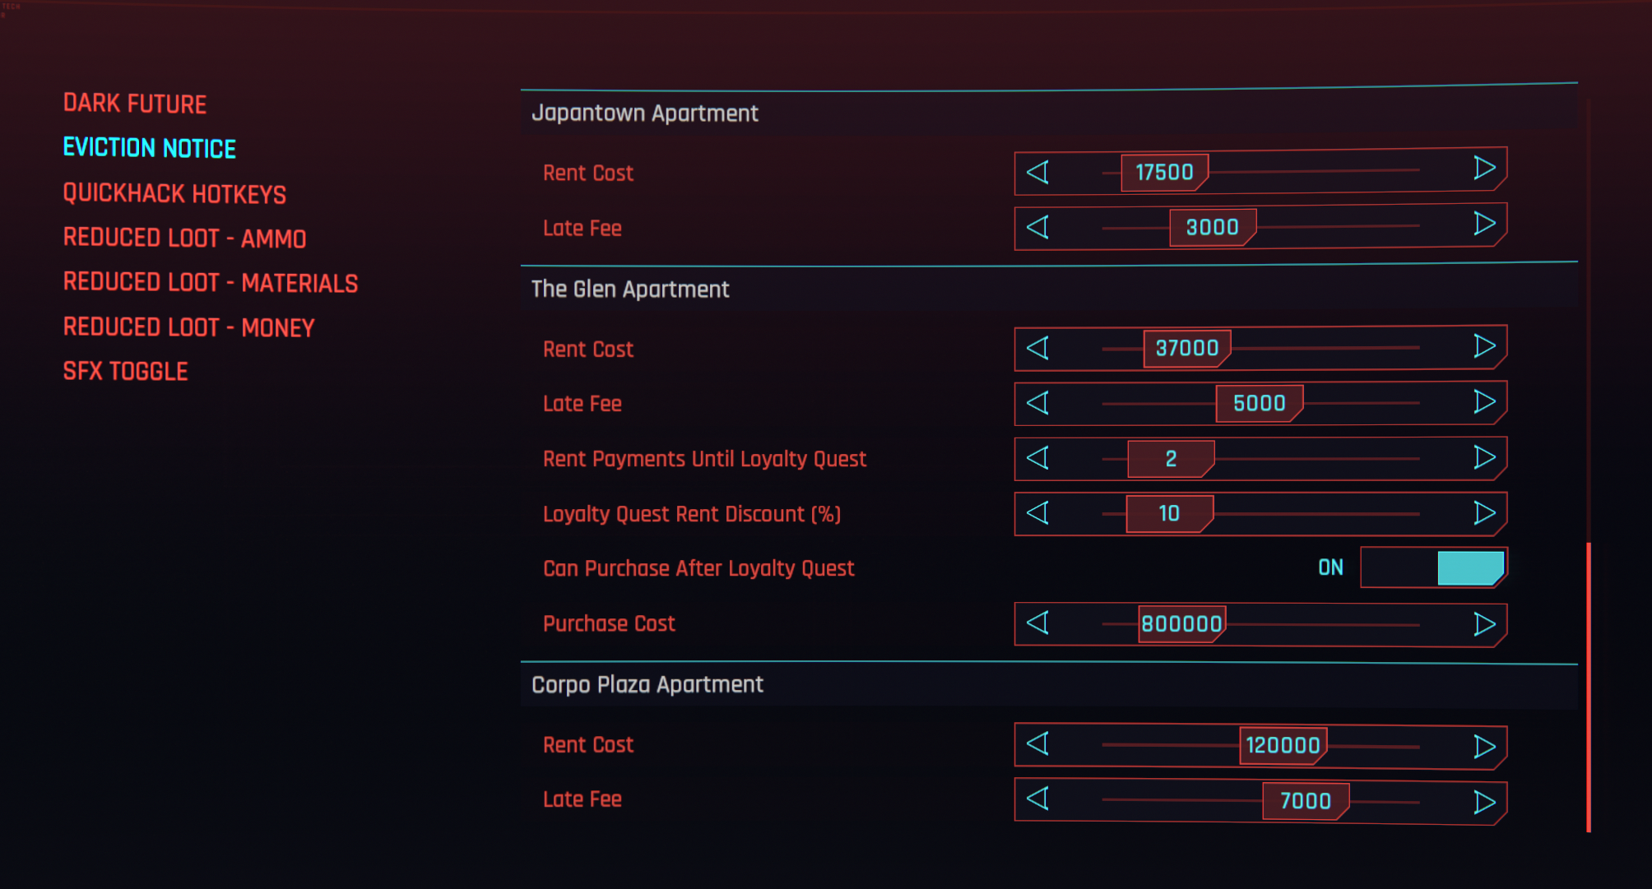
Task: Increase Corpo Plaza Late Fee with right arrow
Action: tap(1484, 802)
